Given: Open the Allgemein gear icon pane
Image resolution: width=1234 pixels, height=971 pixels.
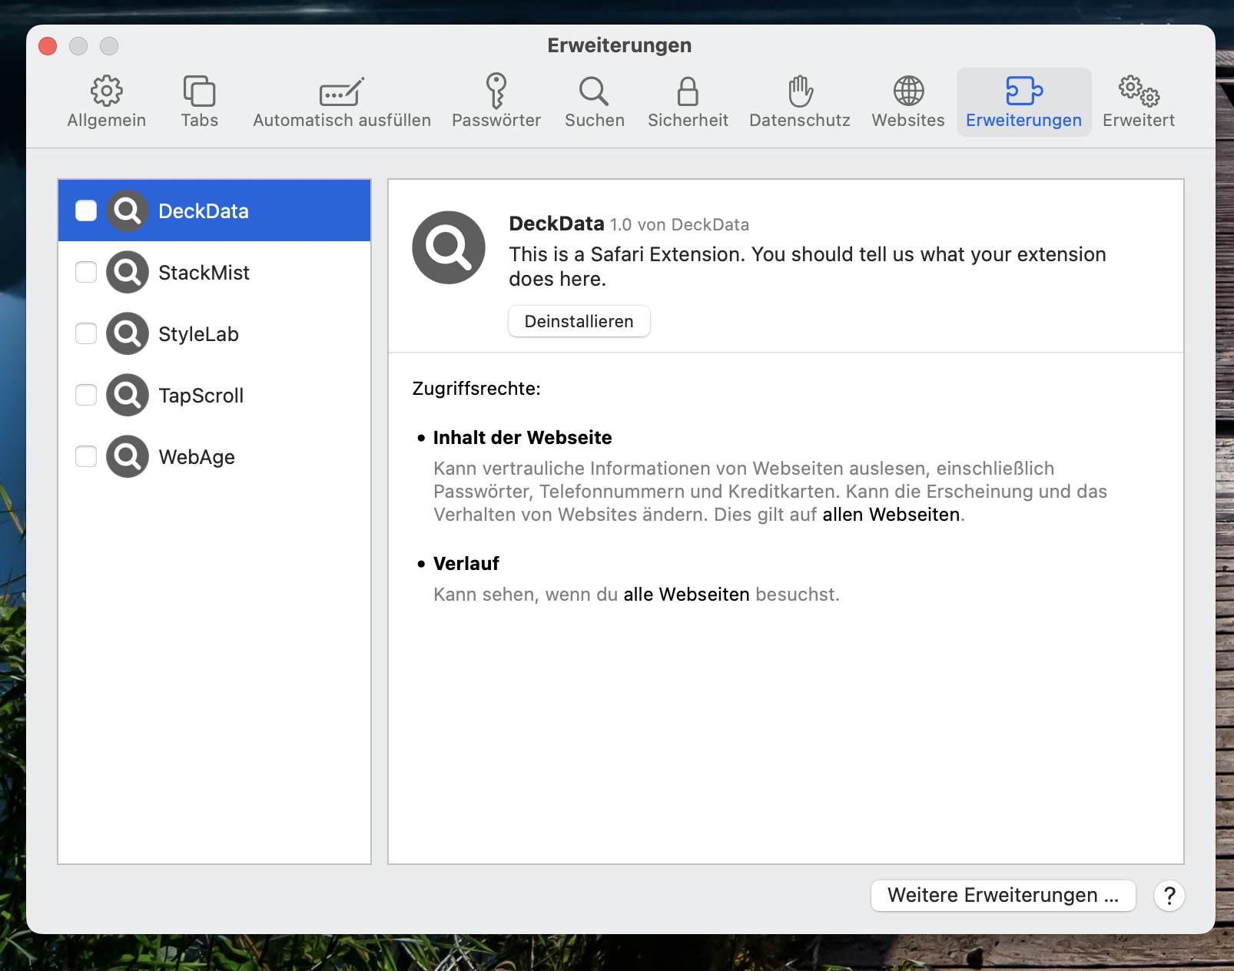Looking at the screenshot, I should [106, 101].
